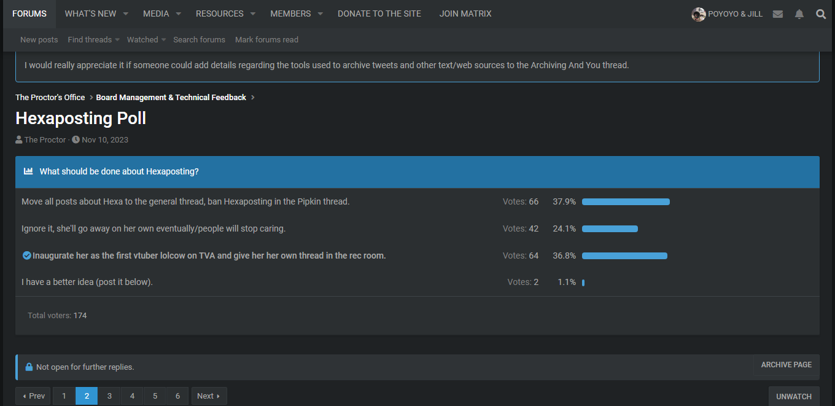835x406 pixels.
Task: Click the padlock icon beside not open notice
Action: (x=29, y=367)
